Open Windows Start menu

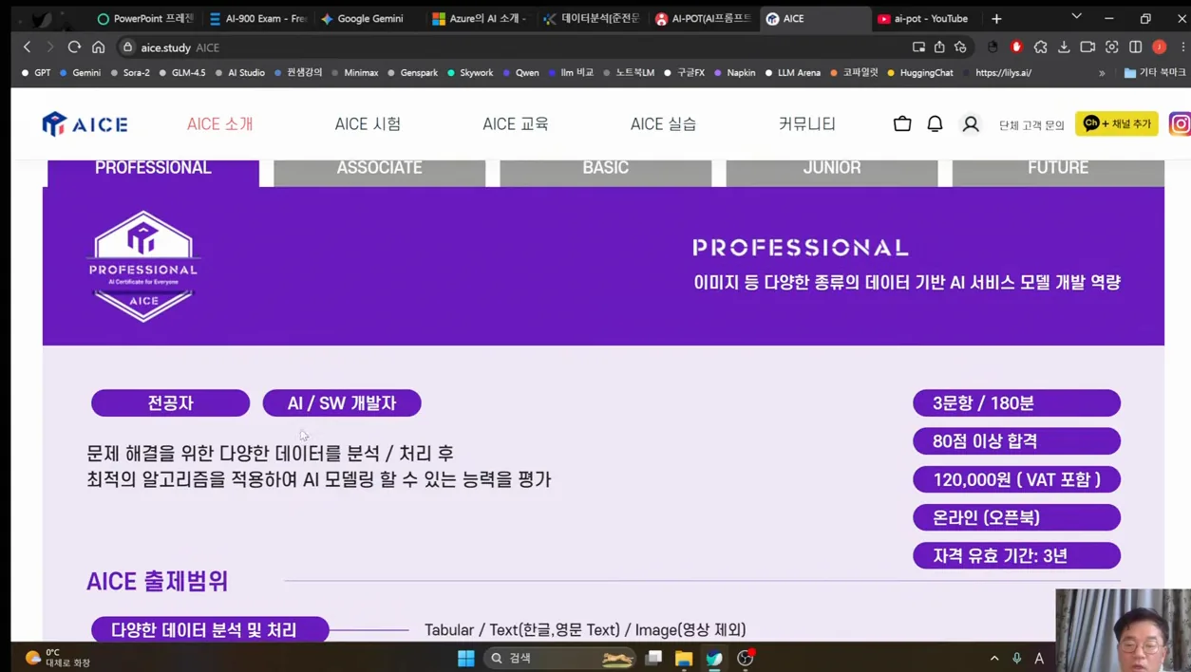[x=465, y=658]
